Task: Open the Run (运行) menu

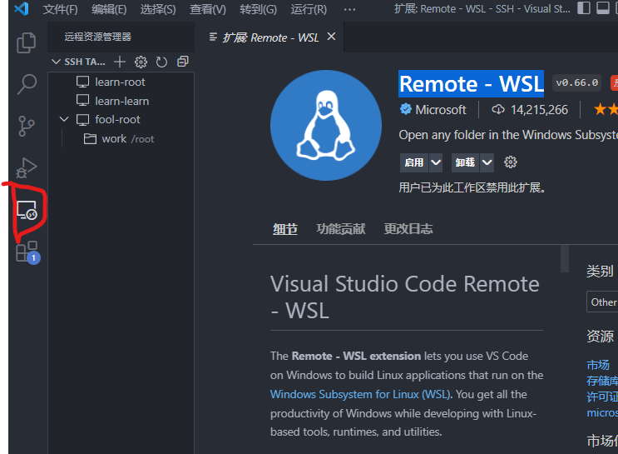Action: coord(309,9)
